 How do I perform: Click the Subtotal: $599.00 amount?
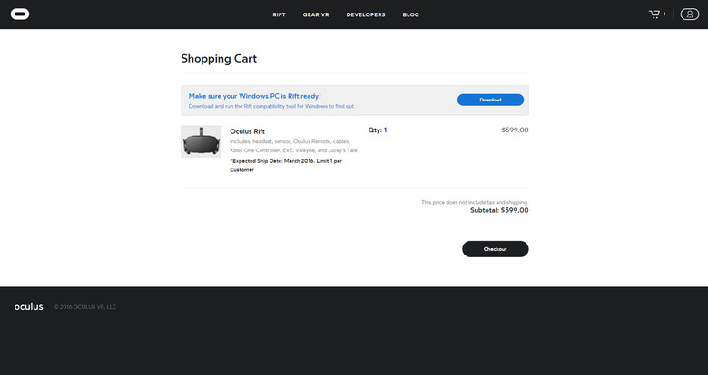coord(499,210)
